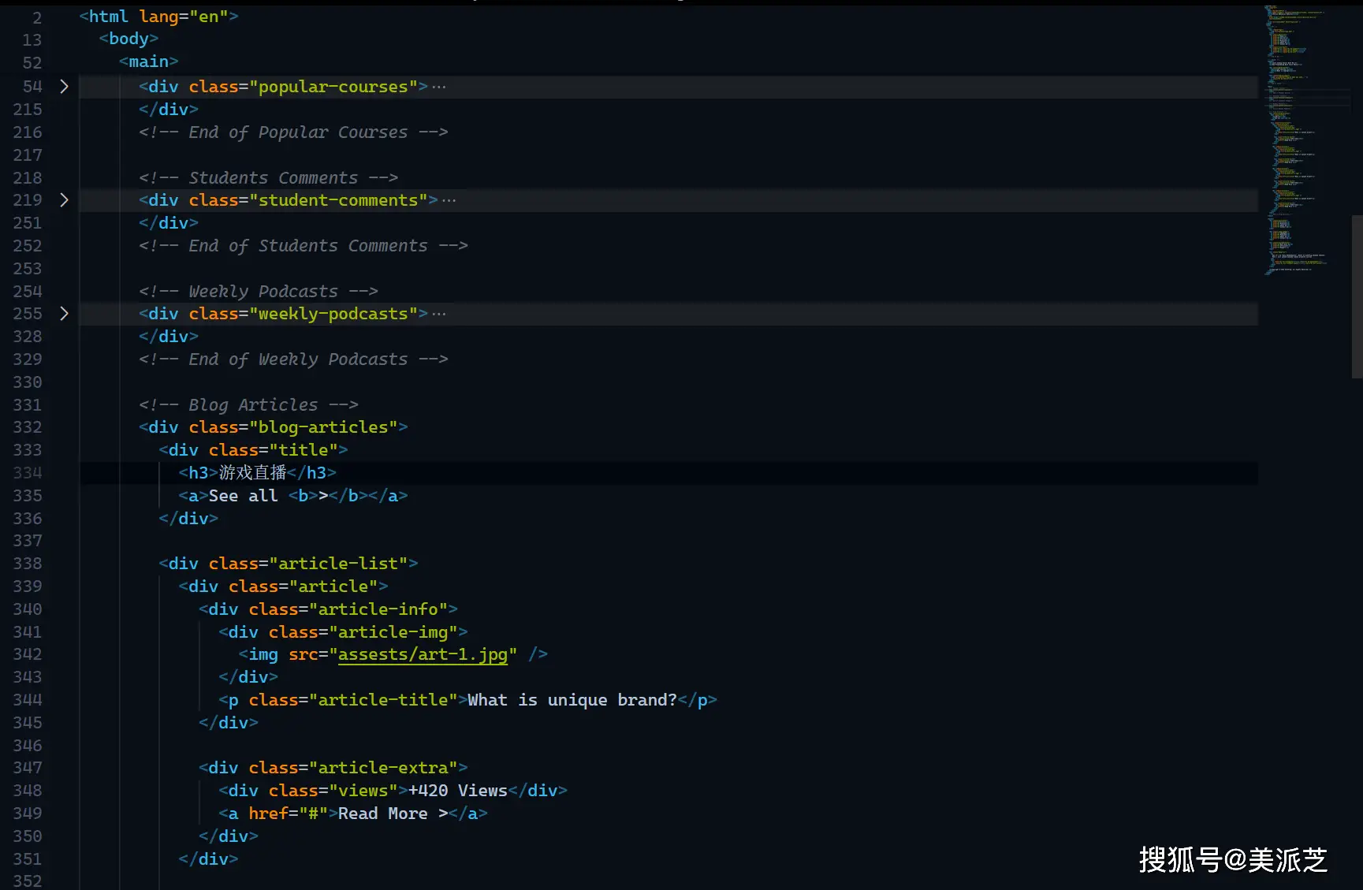This screenshot has width=1363, height=890.
Task: Click the 'Blog Articles' comment line
Action: pyautogui.click(x=248, y=405)
